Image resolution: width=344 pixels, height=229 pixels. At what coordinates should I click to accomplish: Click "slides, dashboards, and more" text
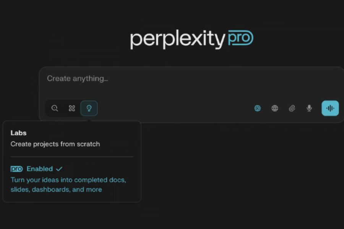(x=56, y=189)
